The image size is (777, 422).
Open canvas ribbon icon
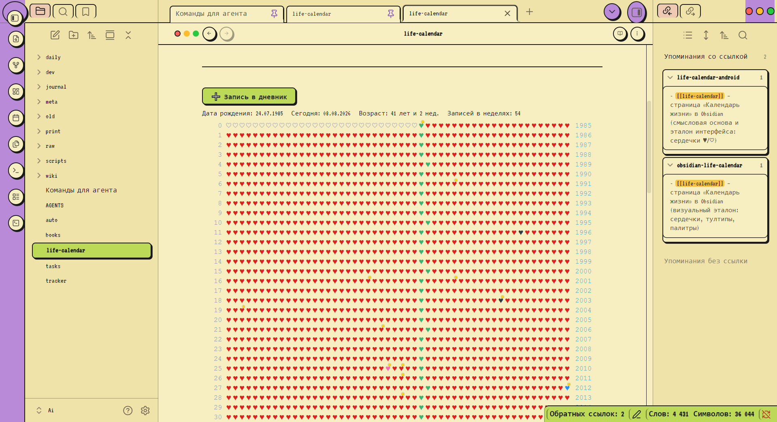(x=16, y=92)
